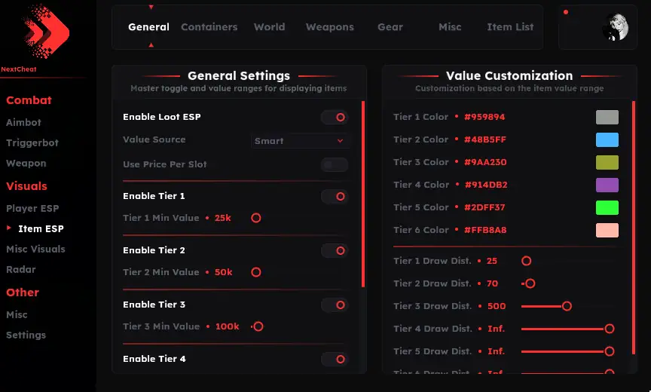Open Settings in the sidebar
The width and height of the screenshot is (651, 392).
[26, 335]
